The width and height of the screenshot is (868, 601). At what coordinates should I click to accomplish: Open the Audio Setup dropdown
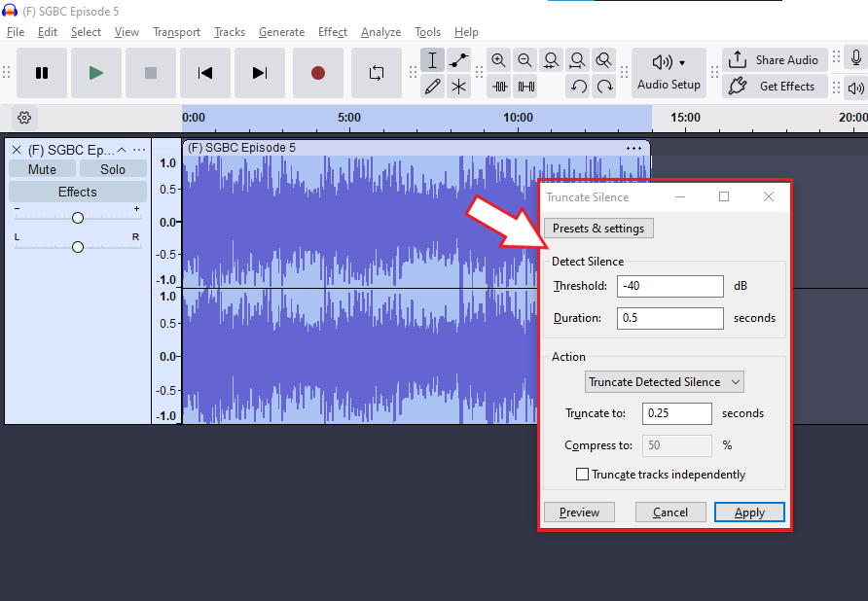coord(669,73)
